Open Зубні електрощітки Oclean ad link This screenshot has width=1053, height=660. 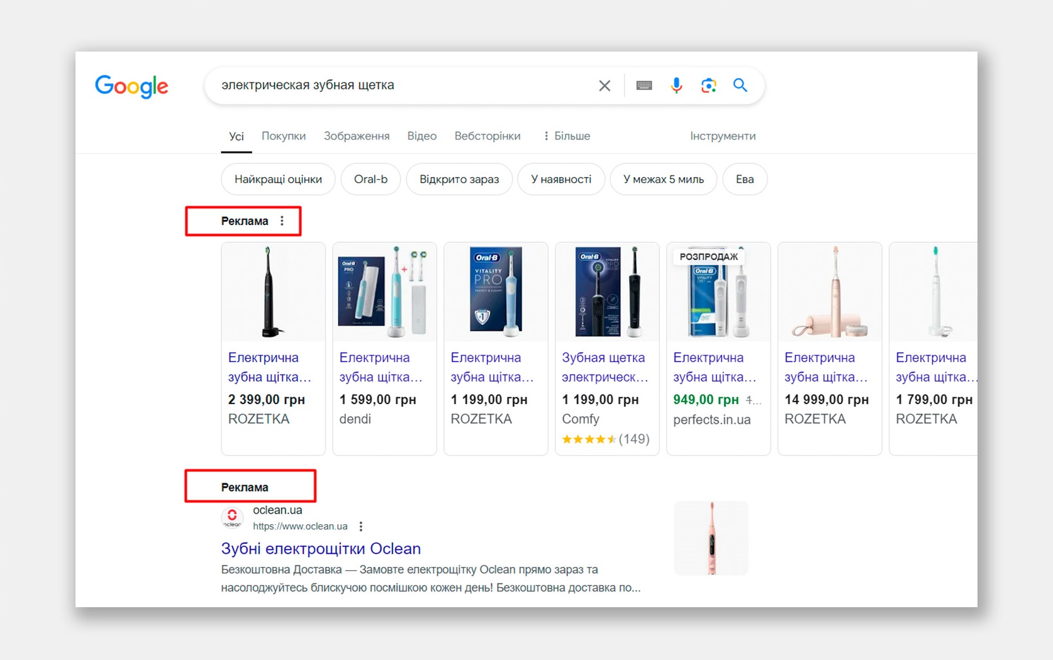click(x=321, y=549)
